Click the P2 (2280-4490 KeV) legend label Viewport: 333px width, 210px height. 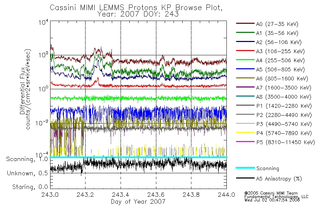pyautogui.click(x=284, y=115)
